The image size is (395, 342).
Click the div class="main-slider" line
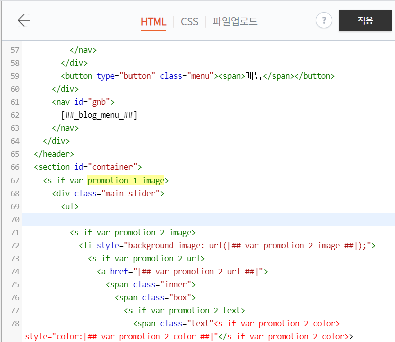point(108,194)
